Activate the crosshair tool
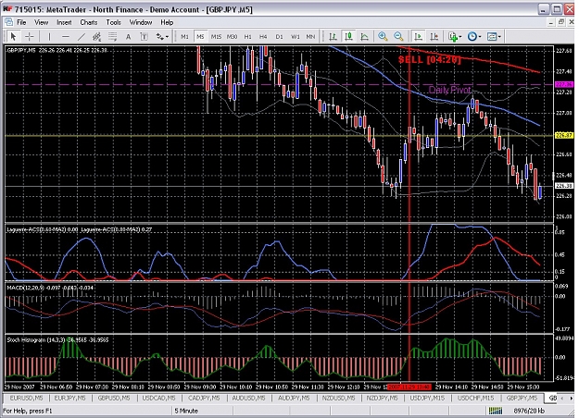 click(29, 36)
